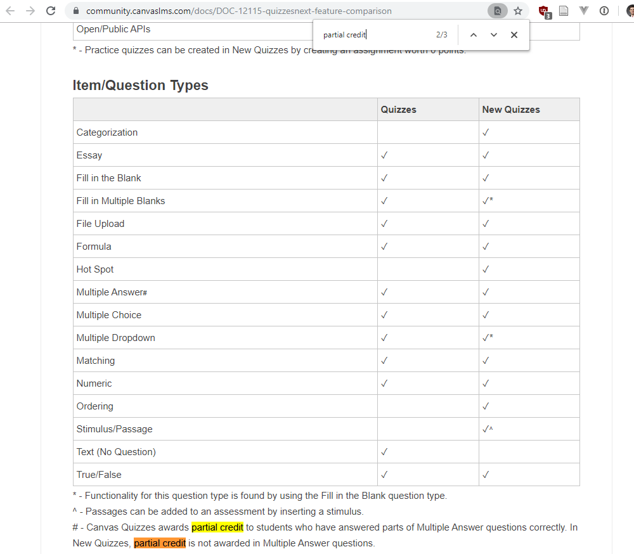Click the Quizzes checkmark for Text (No Question)
Screen dimensions: 634x554
pos(384,452)
